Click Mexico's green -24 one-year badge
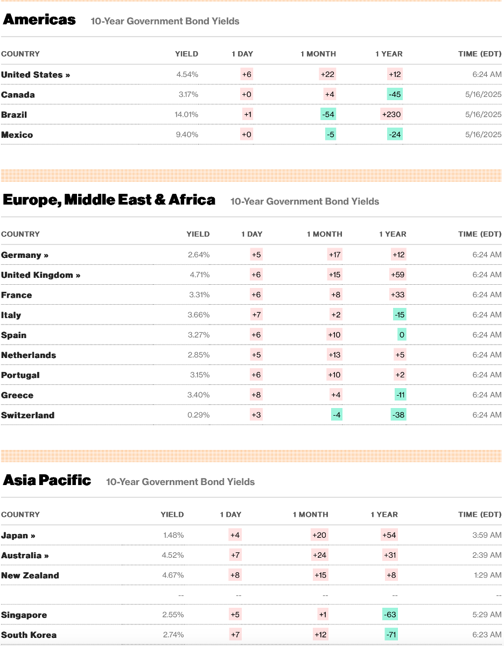The width and height of the screenshot is (504, 646). click(395, 135)
